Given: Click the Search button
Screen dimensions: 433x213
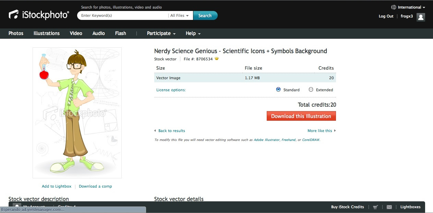Looking at the screenshot, I should [x=205, y=15].
